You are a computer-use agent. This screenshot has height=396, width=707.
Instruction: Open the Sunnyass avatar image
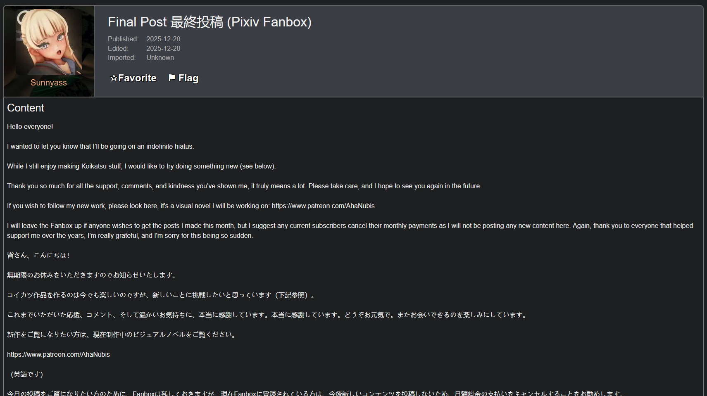click(49, 42)
